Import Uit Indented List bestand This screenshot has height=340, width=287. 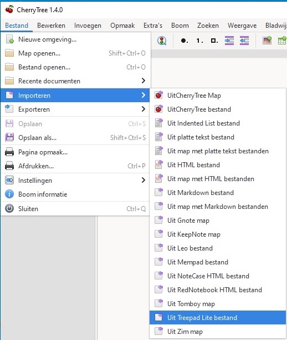click(x=218, y=123)
